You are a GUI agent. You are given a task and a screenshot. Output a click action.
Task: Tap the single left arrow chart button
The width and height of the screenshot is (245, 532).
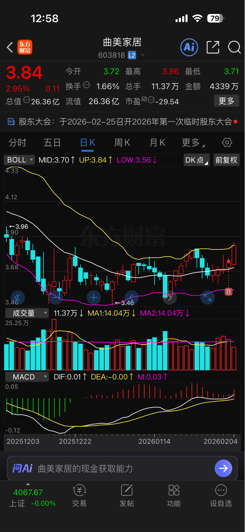(x=132, y=298)
